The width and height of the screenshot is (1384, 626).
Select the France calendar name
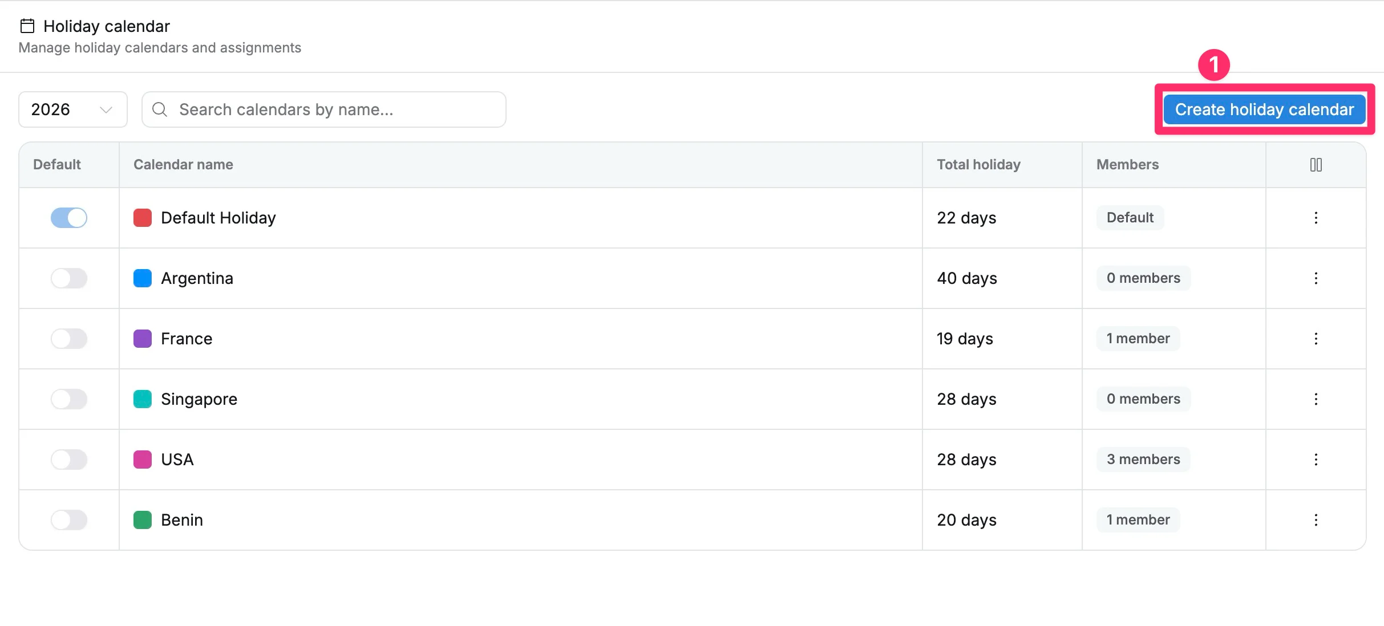point(187,339)
